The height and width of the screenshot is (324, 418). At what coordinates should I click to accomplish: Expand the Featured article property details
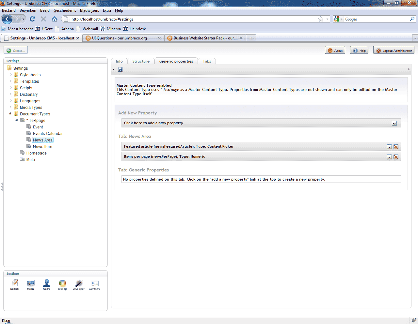pyautogui.click(x=389, y=147)
